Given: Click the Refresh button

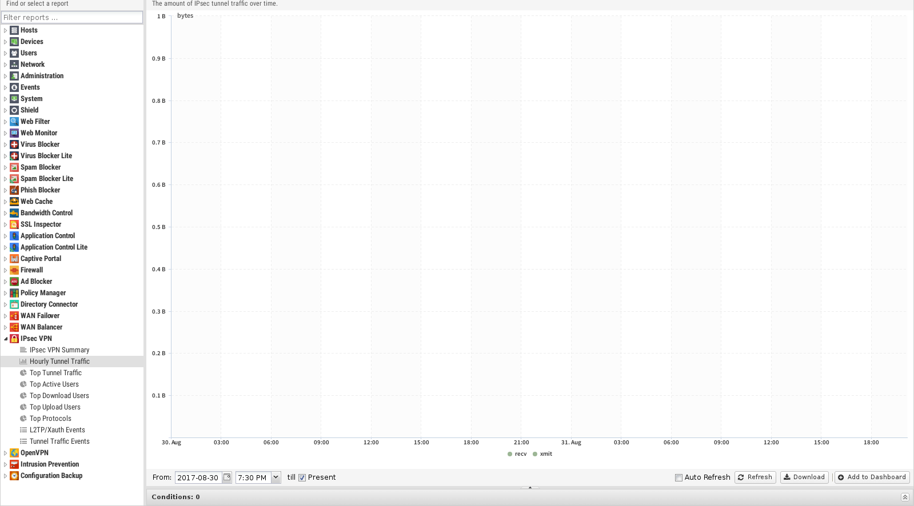Looking at the screenshot, I should click(x=755, y=477).
